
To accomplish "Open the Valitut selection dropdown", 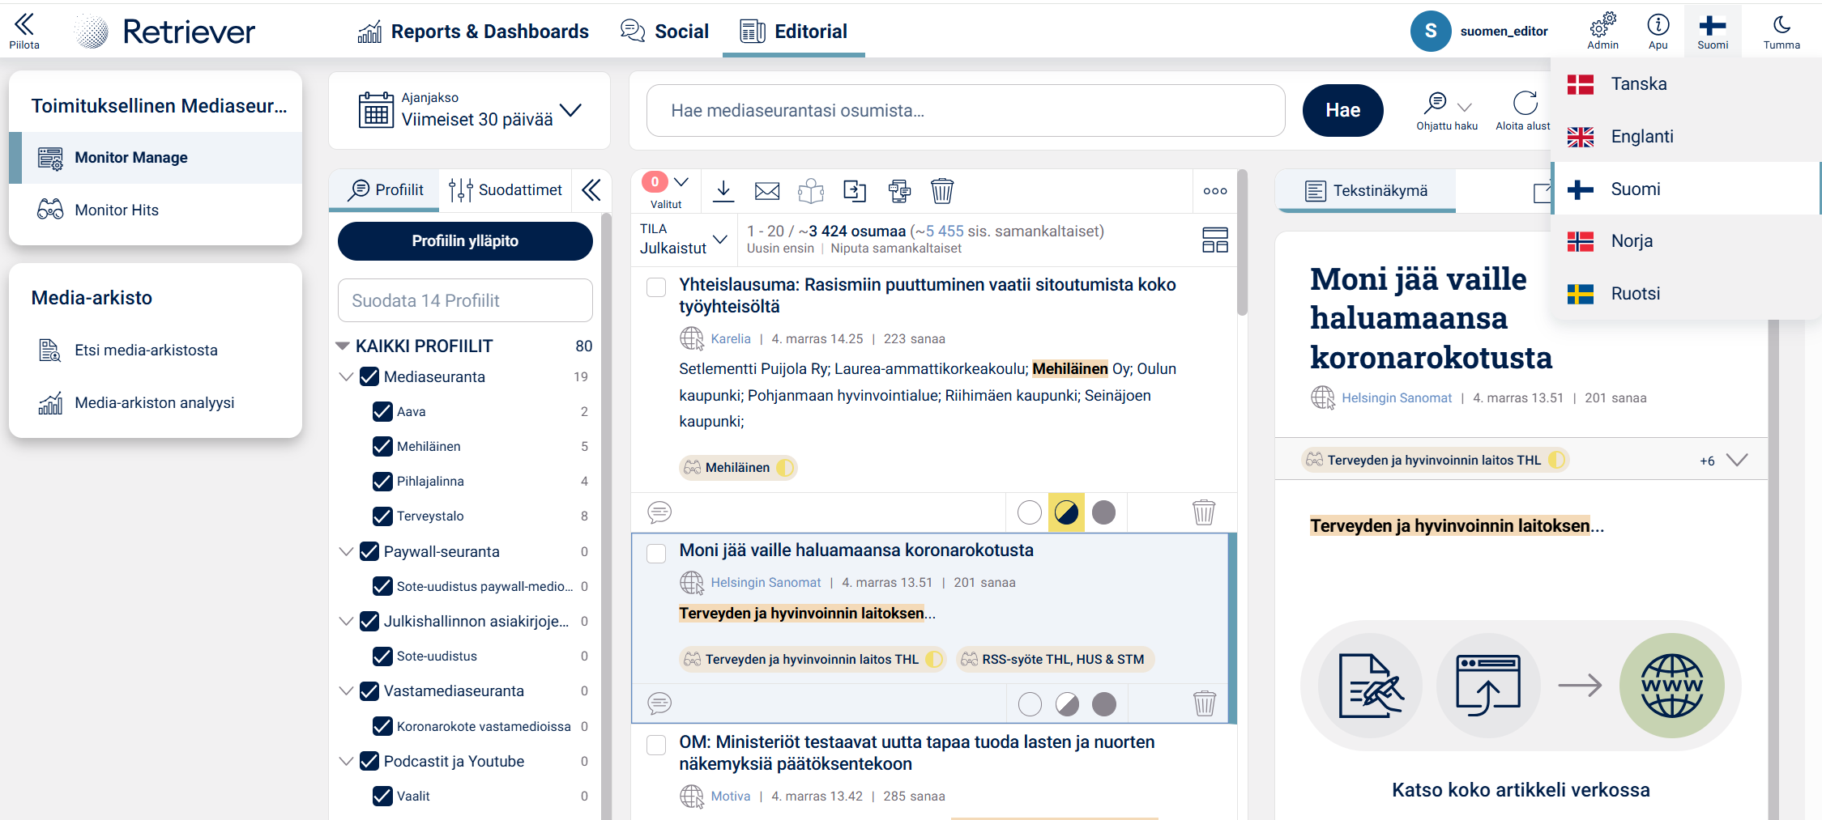I will click(667, 191).
